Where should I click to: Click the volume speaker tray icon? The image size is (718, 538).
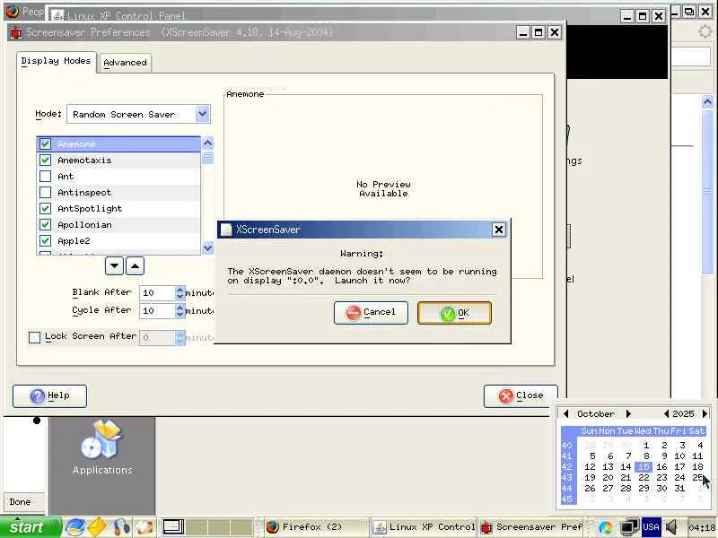(x=672, y=527)
